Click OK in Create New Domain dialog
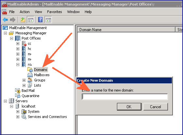The height and width of the screenshot is (135, 183). 129,107
